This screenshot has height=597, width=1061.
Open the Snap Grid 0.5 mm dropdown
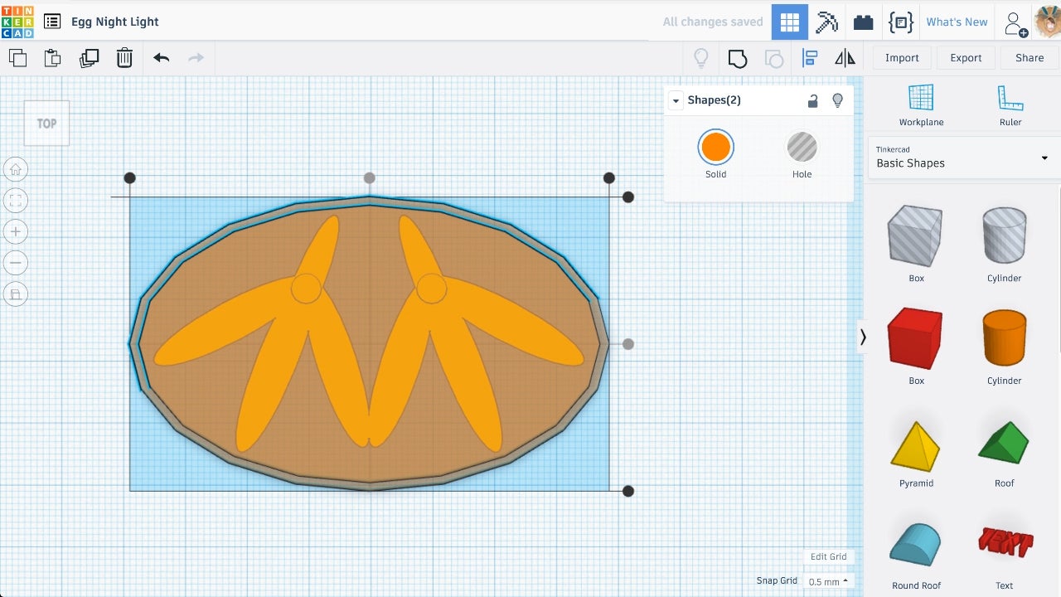click(x=828, y=581)
